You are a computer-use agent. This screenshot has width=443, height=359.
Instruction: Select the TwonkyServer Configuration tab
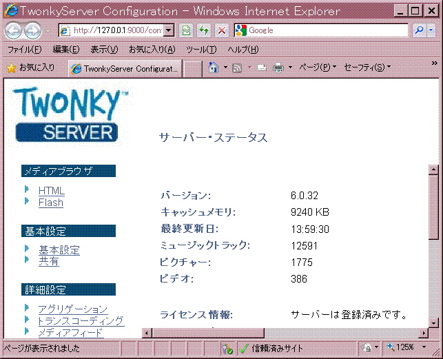[x=125, y=68]
